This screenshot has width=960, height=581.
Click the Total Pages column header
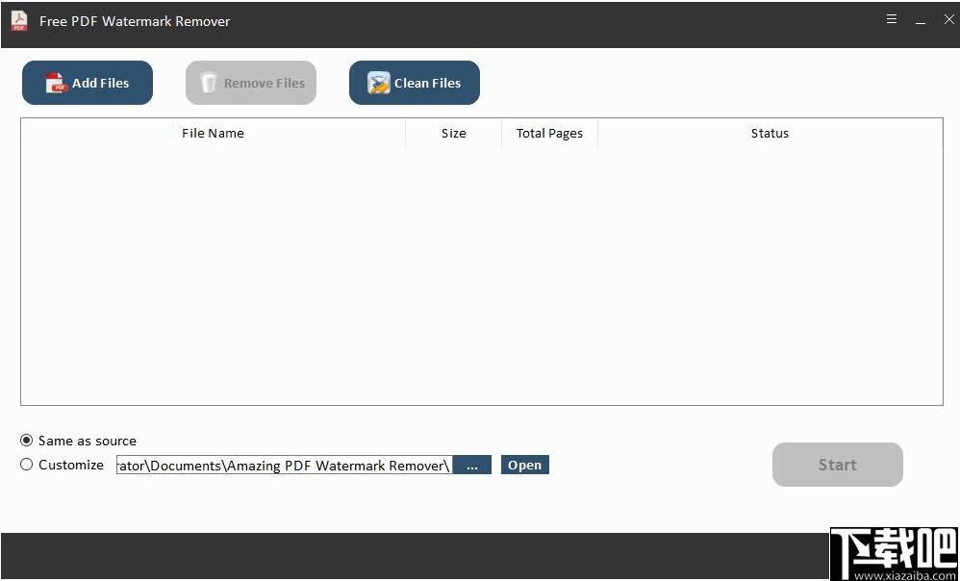pyautogui.click(x=550, y=134)
